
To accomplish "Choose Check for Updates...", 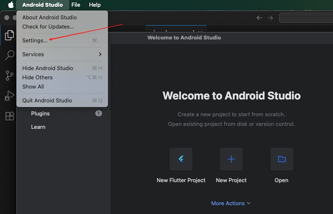I will coord(48,26).
